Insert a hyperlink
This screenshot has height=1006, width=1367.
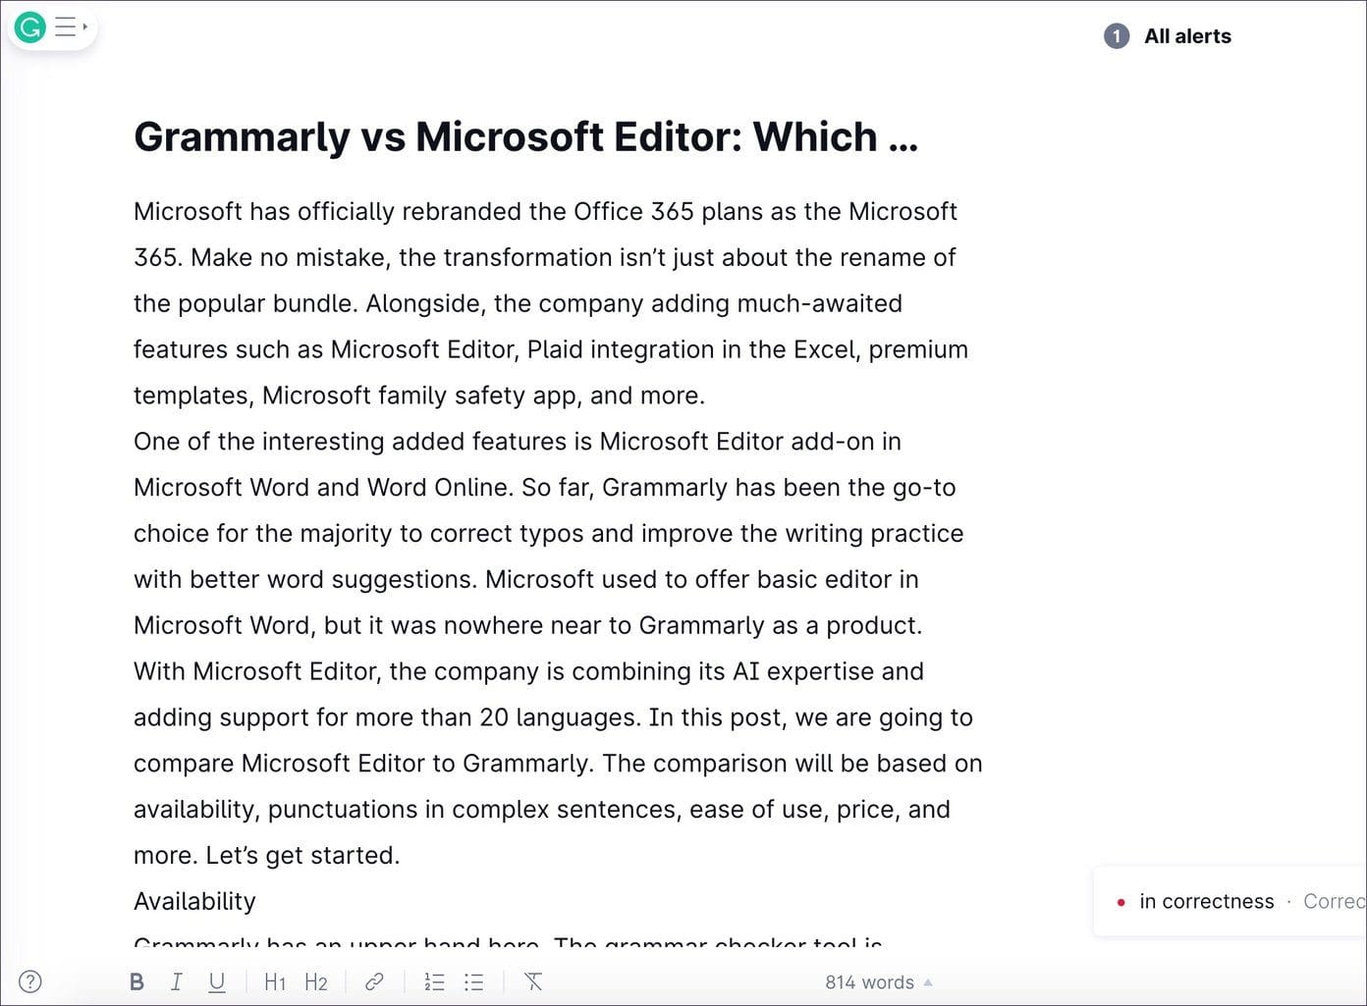pyautogui.click(x=374, y=982)
